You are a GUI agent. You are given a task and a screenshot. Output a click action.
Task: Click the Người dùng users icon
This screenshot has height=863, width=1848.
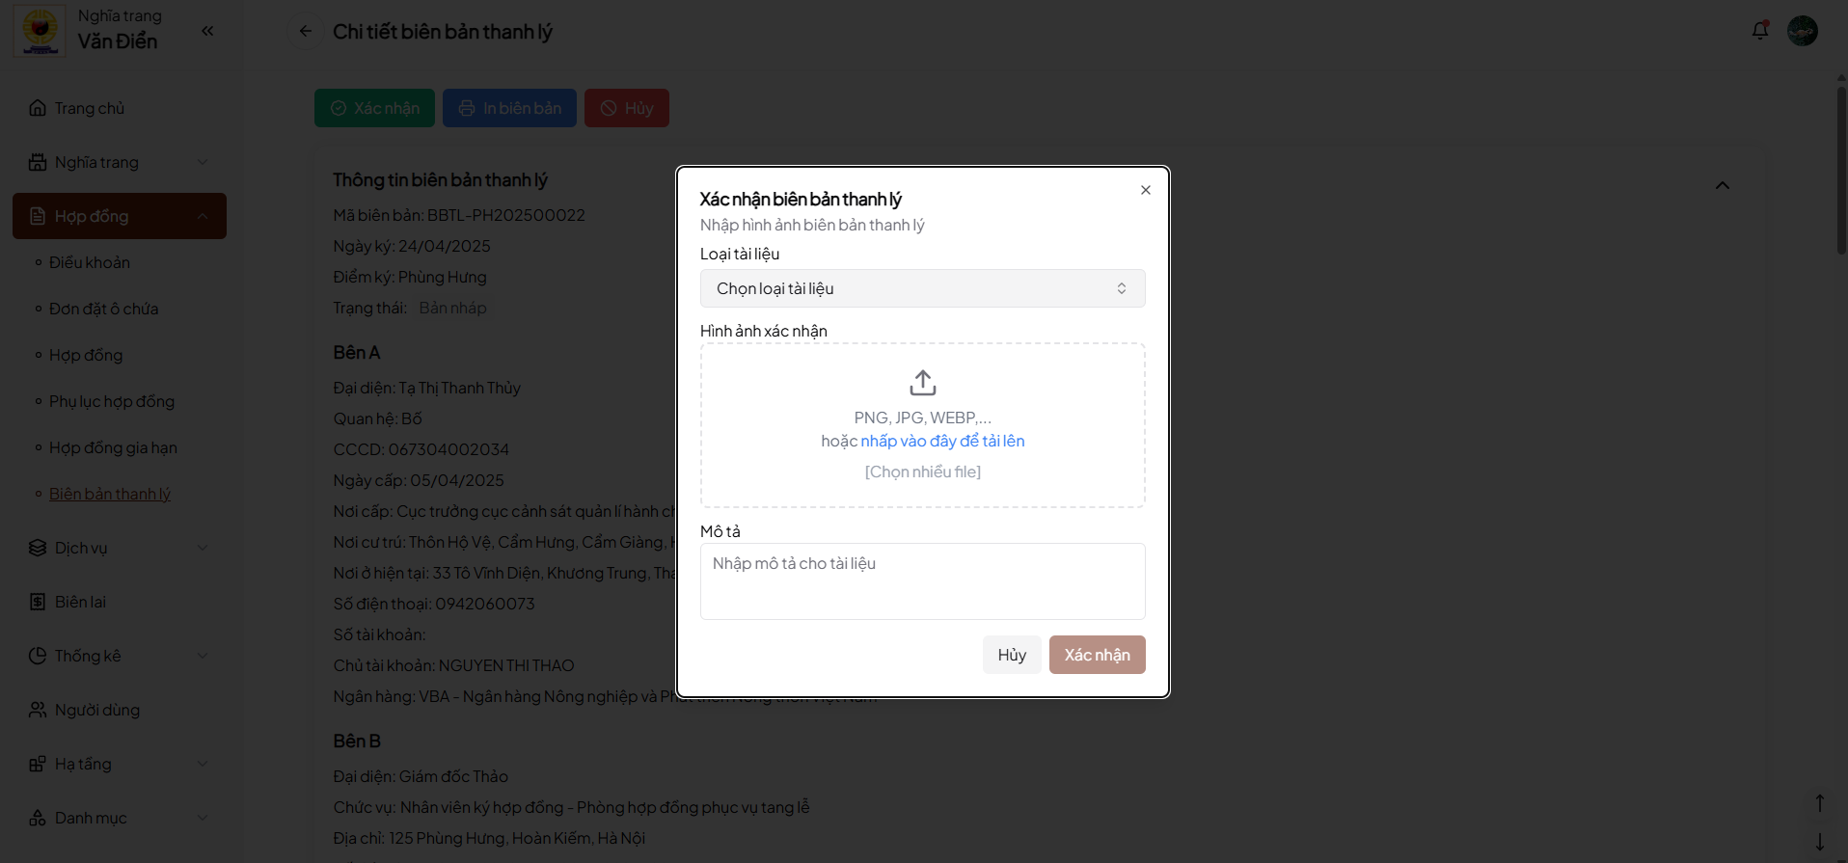coord(38,710)
